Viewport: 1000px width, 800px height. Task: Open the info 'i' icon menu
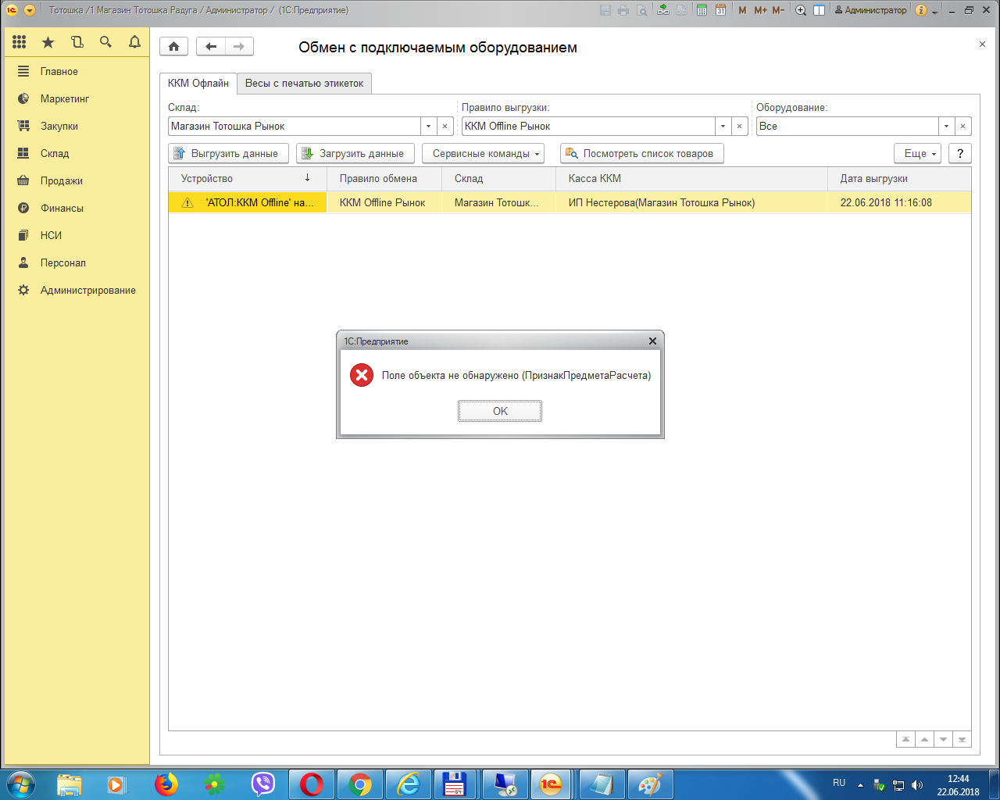[920, 10]
